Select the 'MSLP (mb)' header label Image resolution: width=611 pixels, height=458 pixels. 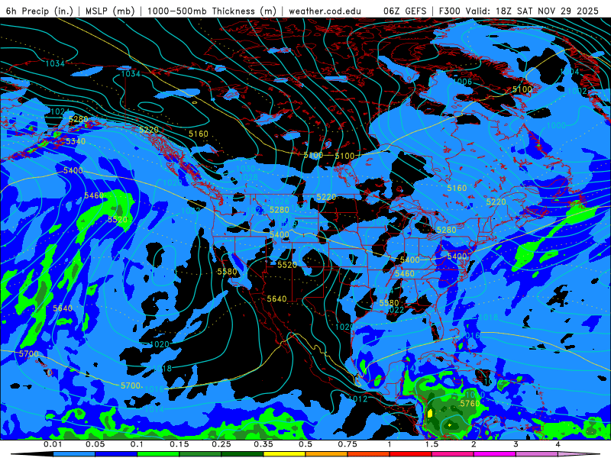pyautogui.click(x=110, y=11)
